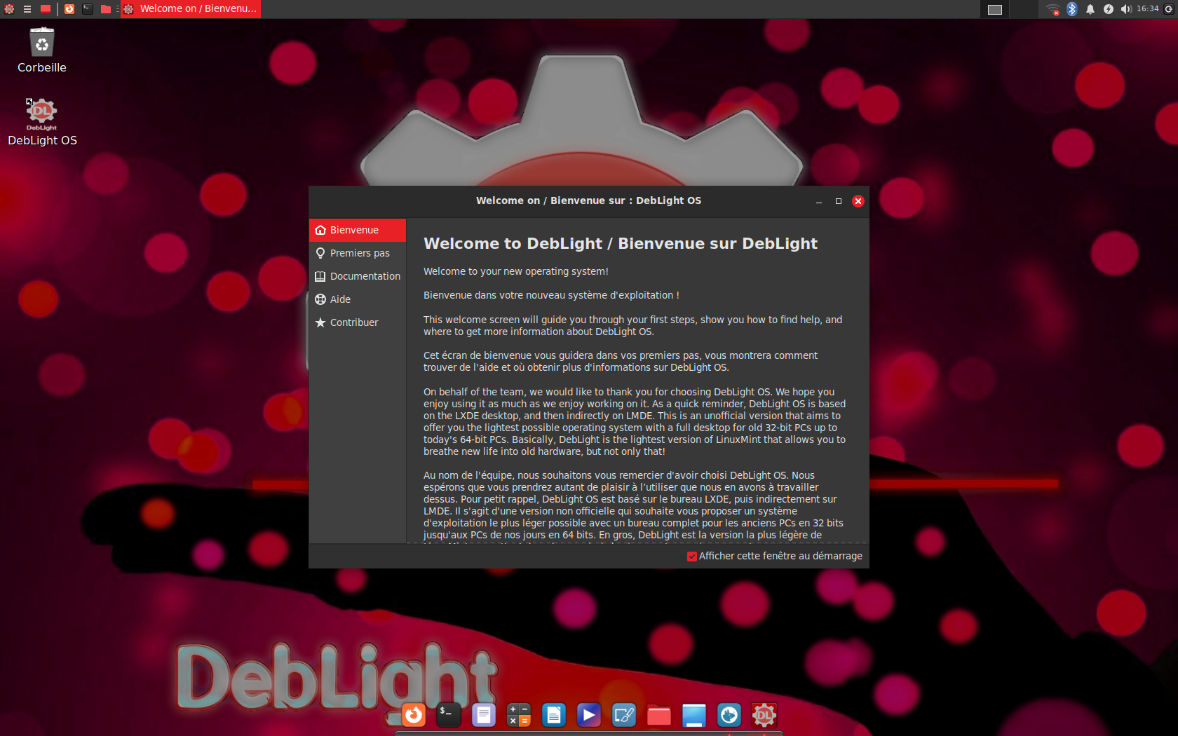Image resolution: width=1178 pixels, height=736 pixels.
Task: Launch the media player dock icon
Action: [x=589, y=715]
